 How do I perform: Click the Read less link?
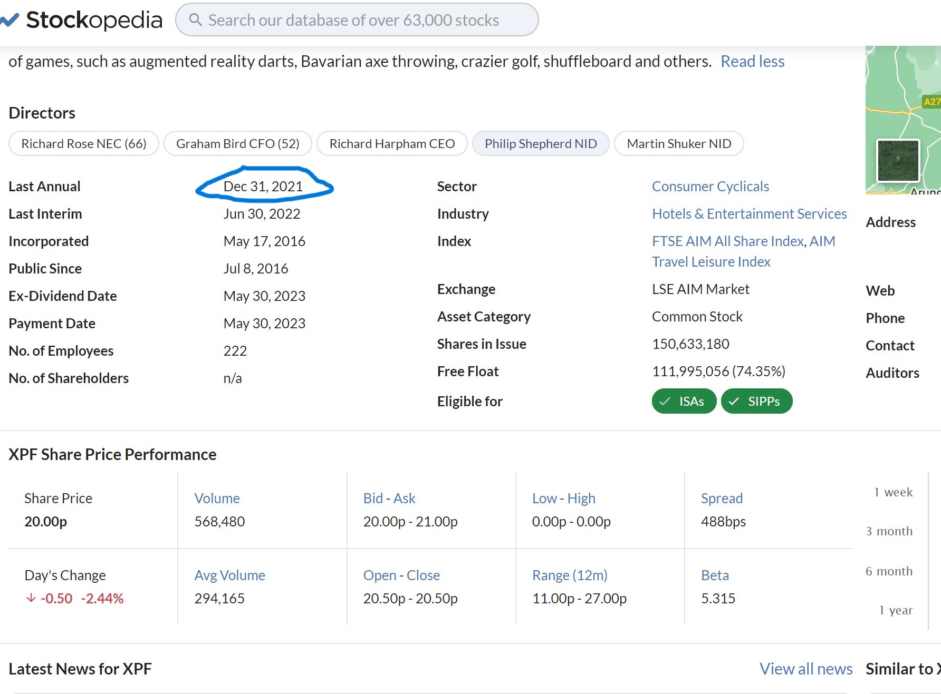[x=752, y=61]
